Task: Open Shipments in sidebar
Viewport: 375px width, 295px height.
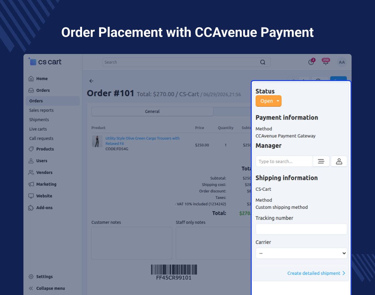Action: click(39, 119)
